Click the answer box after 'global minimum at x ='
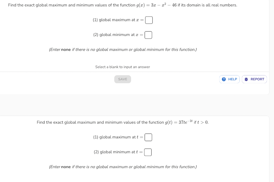274x182 pixels. point(149,35)
